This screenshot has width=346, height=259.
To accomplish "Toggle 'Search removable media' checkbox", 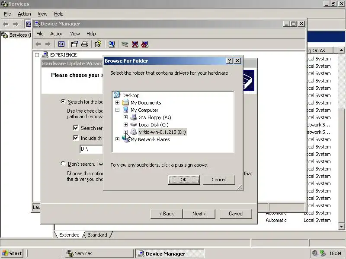I will (76, 128).
